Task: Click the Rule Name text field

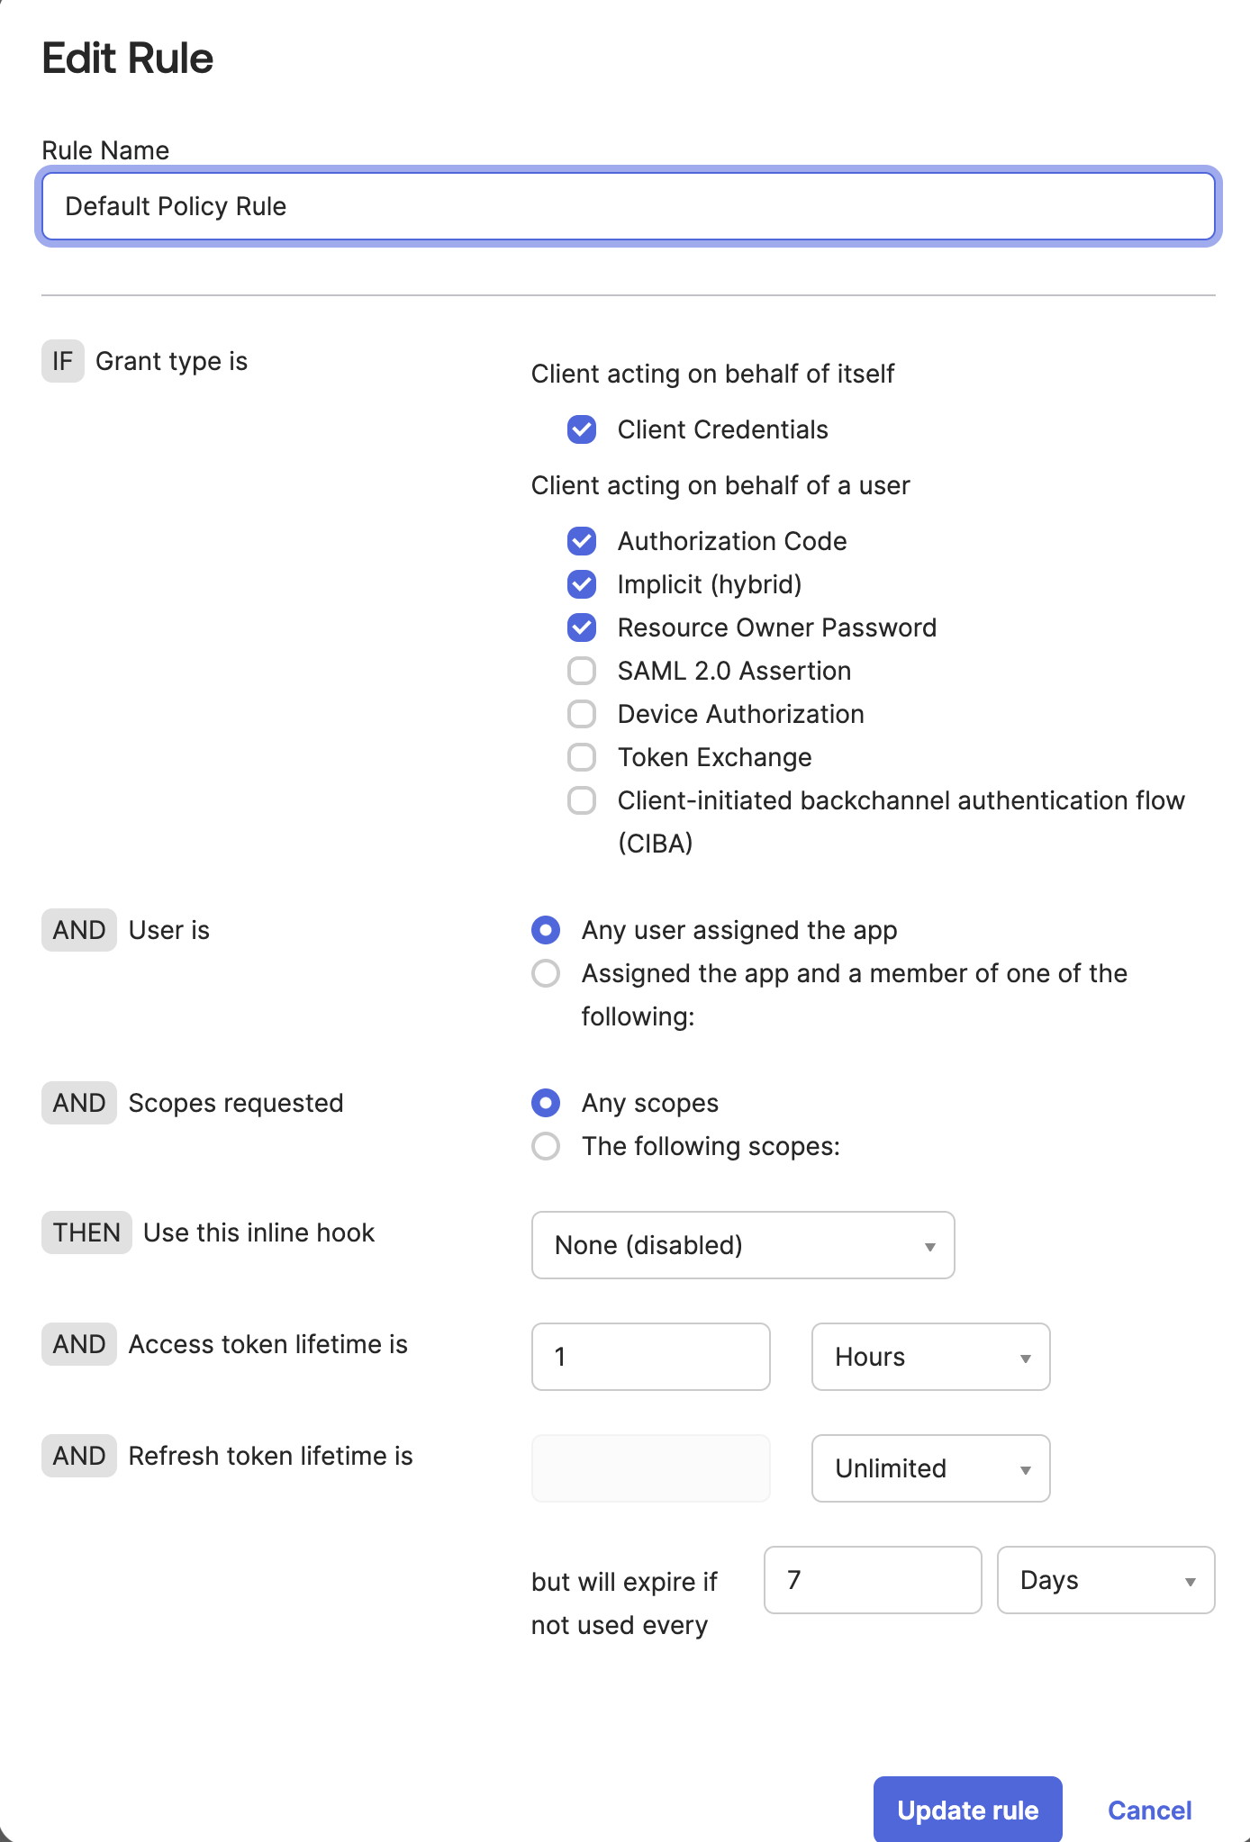Action: point(628,206)
